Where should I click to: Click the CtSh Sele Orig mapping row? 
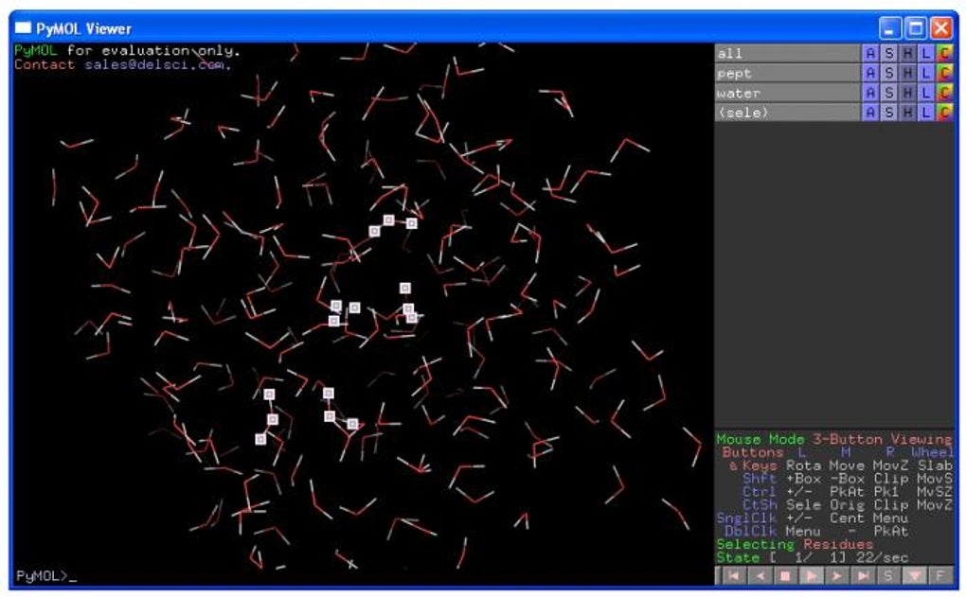coord(847,504)
